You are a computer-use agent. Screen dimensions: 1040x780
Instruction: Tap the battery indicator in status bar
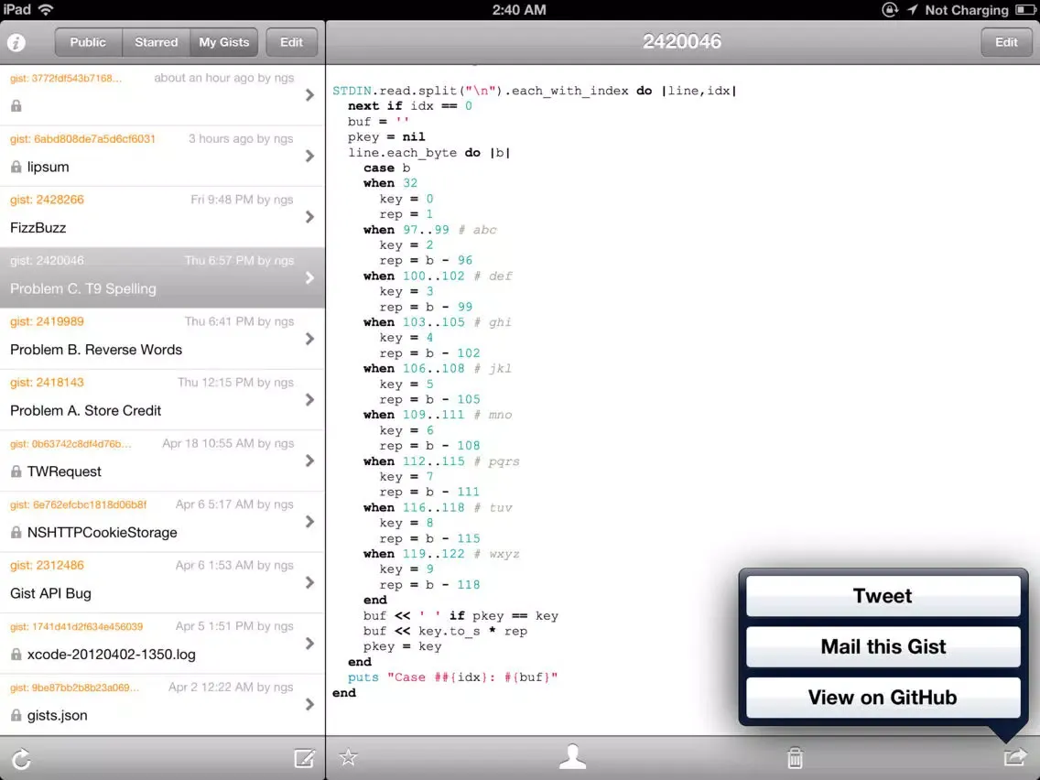[x=1024, y=9]
